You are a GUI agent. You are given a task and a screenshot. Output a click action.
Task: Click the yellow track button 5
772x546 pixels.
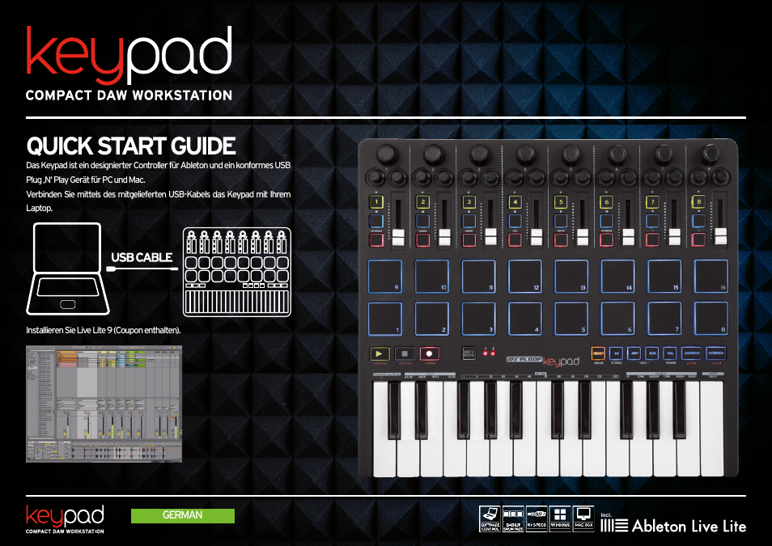coord(561,201)
